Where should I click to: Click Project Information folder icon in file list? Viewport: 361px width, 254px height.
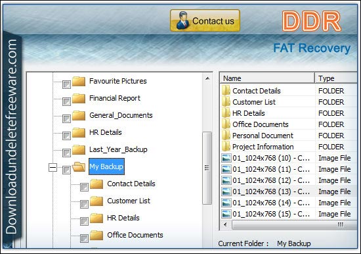pos(226,146)
